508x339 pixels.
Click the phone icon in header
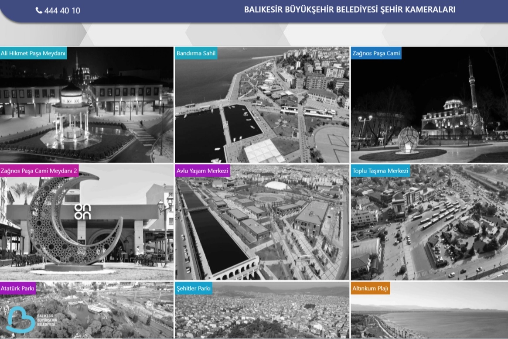point(39,10)
